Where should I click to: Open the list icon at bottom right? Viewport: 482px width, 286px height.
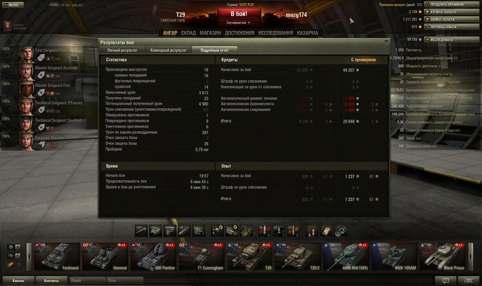pyautogui.click(x=468, y=280)
